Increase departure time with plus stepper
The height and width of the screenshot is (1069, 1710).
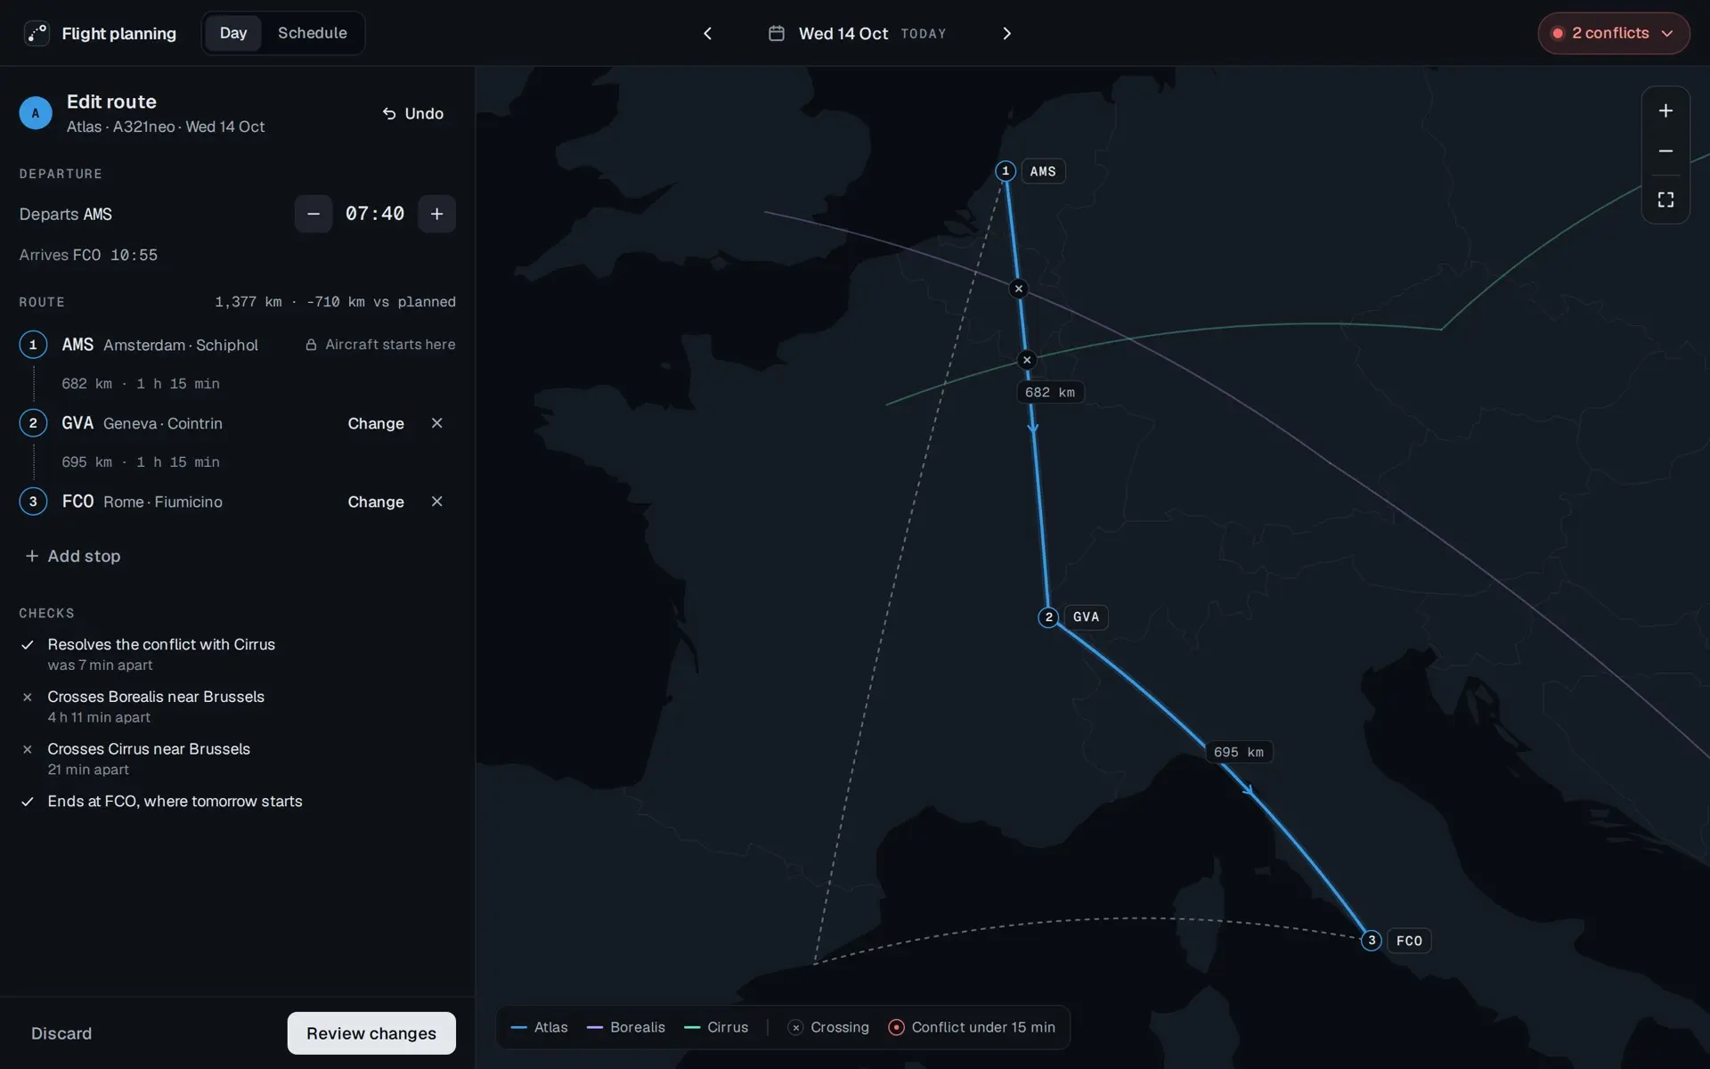coord(437,214)
